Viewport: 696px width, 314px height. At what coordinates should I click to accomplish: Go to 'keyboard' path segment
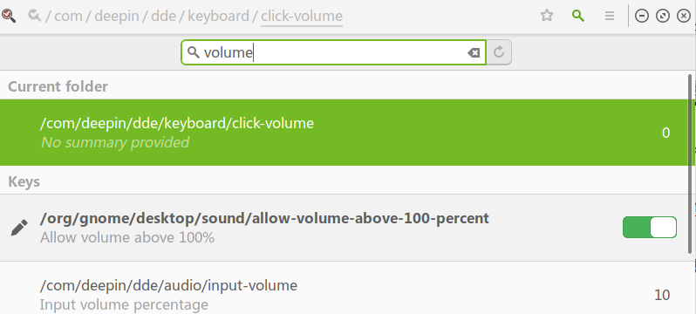[218, 16]
